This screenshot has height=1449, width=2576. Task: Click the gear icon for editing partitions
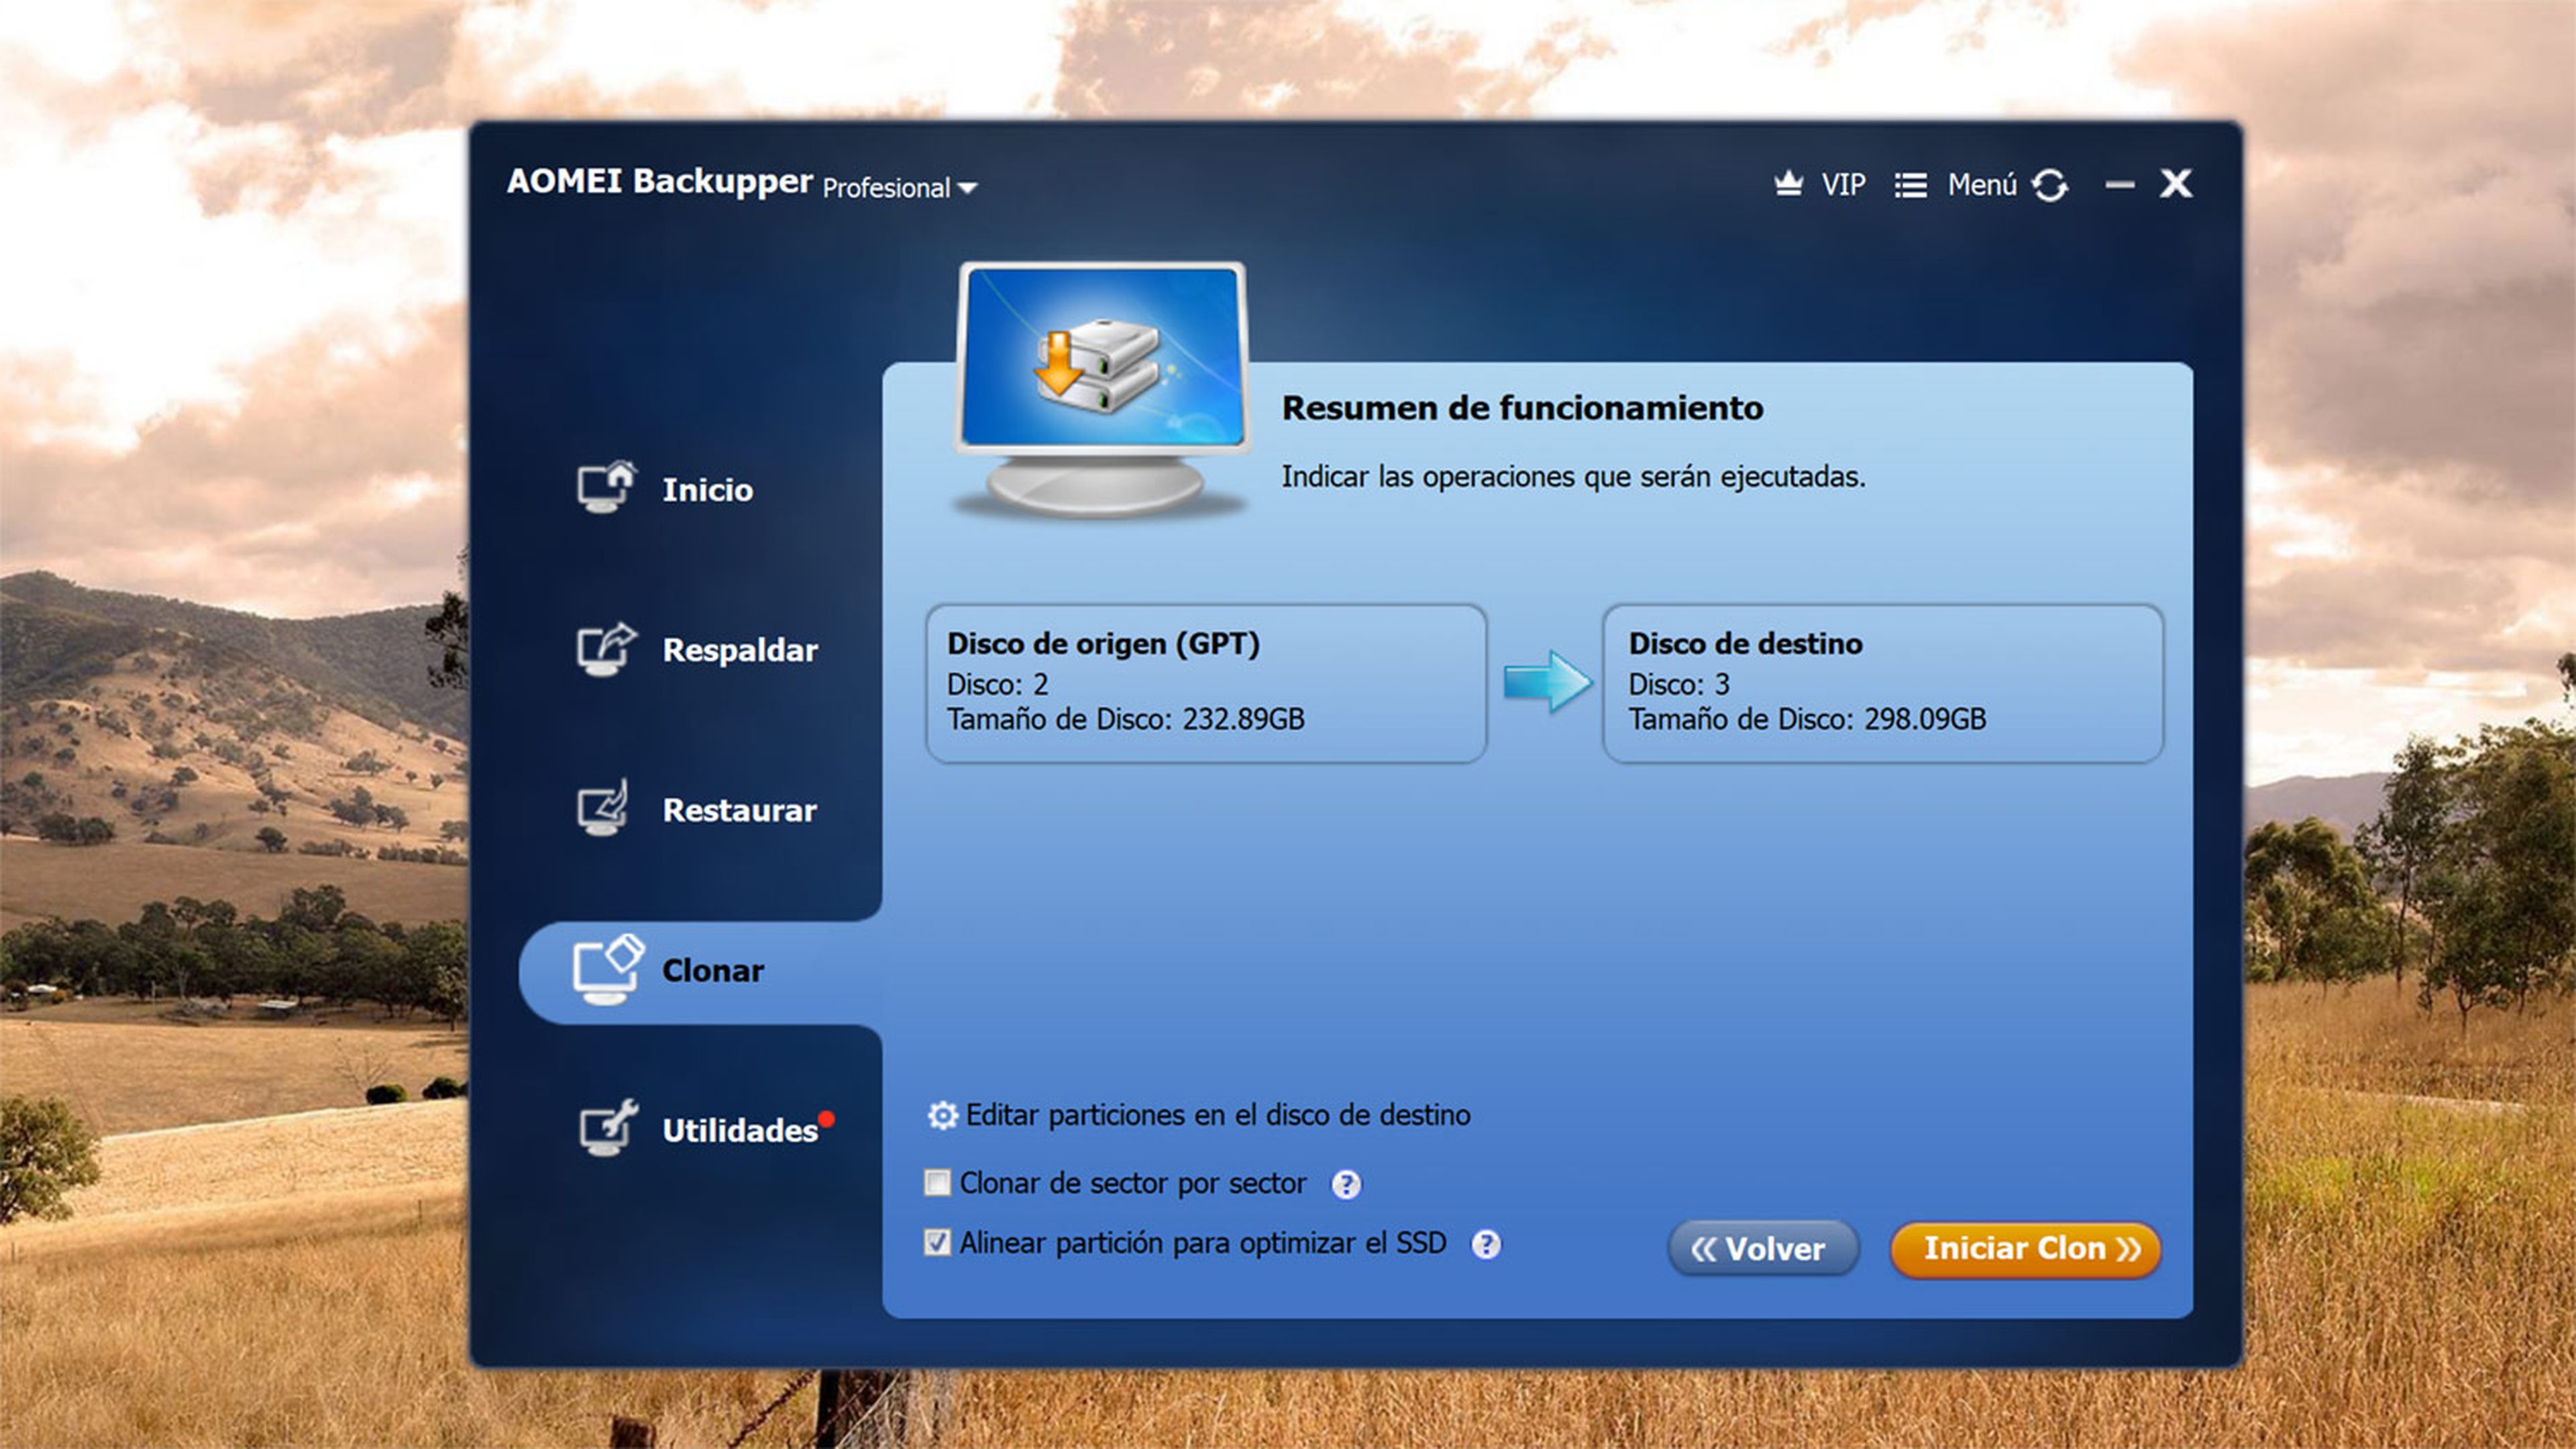coord(942,1115)
